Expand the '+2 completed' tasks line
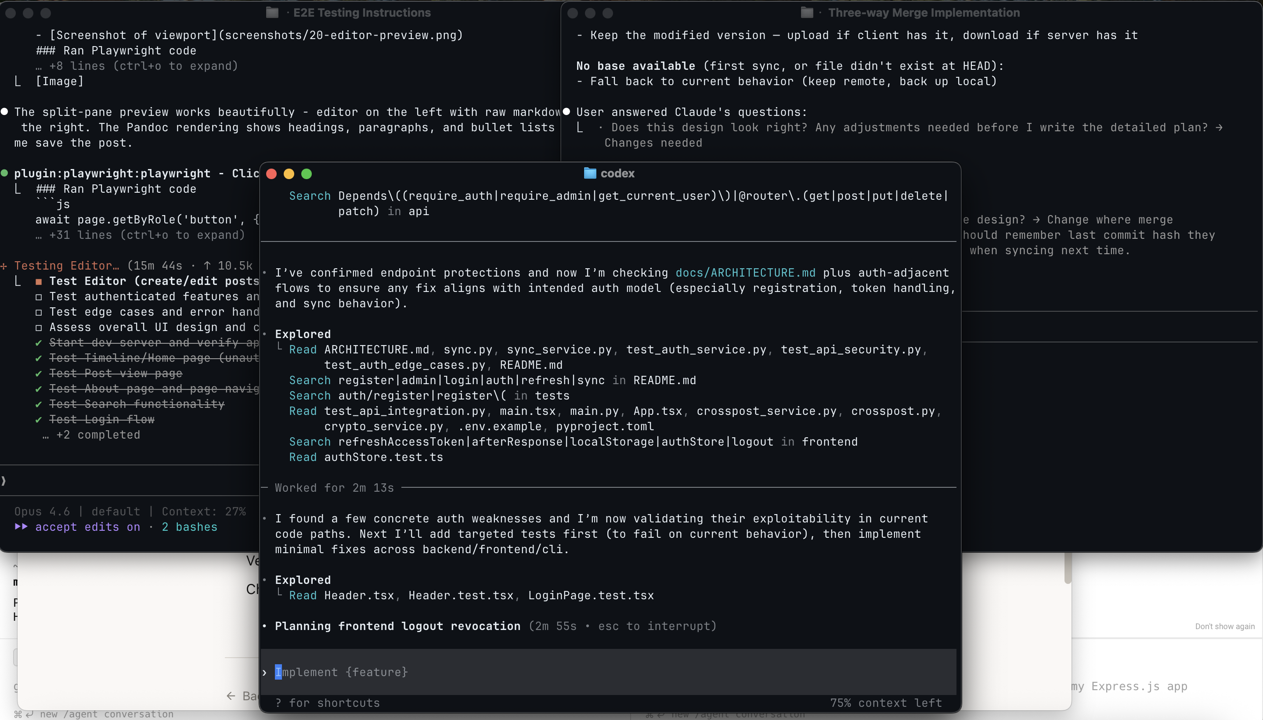 click(91, 435)
